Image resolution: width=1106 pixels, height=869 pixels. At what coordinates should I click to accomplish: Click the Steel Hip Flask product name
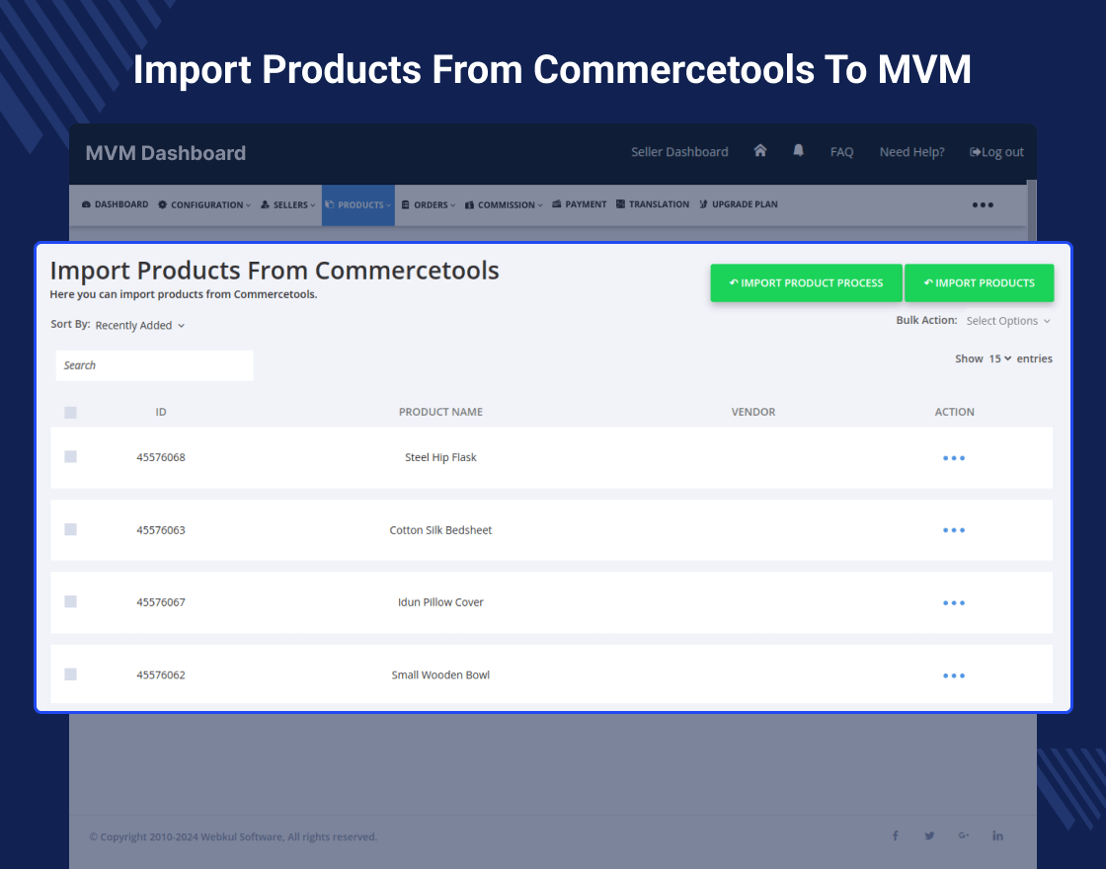pos(440,457)
